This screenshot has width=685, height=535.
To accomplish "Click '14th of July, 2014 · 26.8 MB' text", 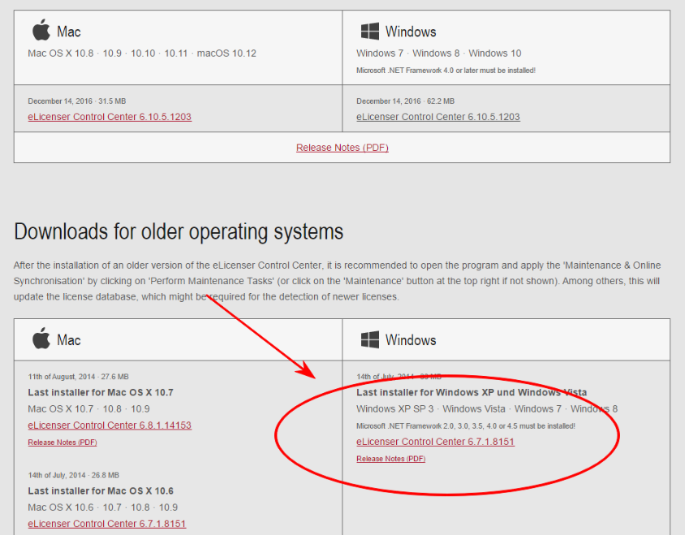I will click(x=73, y=475).
